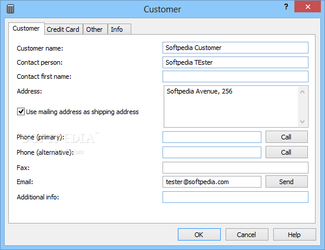
Task: Click the Email input field
Action: click(x=212, y=182)
